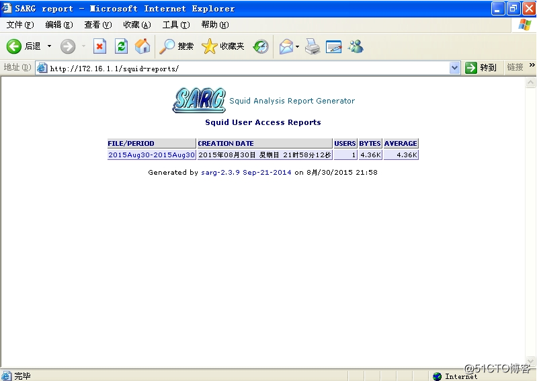
Task: Open the 2015Aug30-2015Aug30 report link
Action: (x=151, y=155)
